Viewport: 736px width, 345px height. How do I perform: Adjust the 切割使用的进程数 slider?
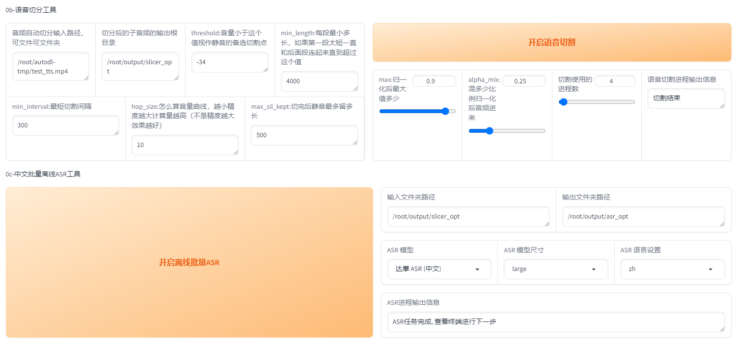(x=597, y=102)
